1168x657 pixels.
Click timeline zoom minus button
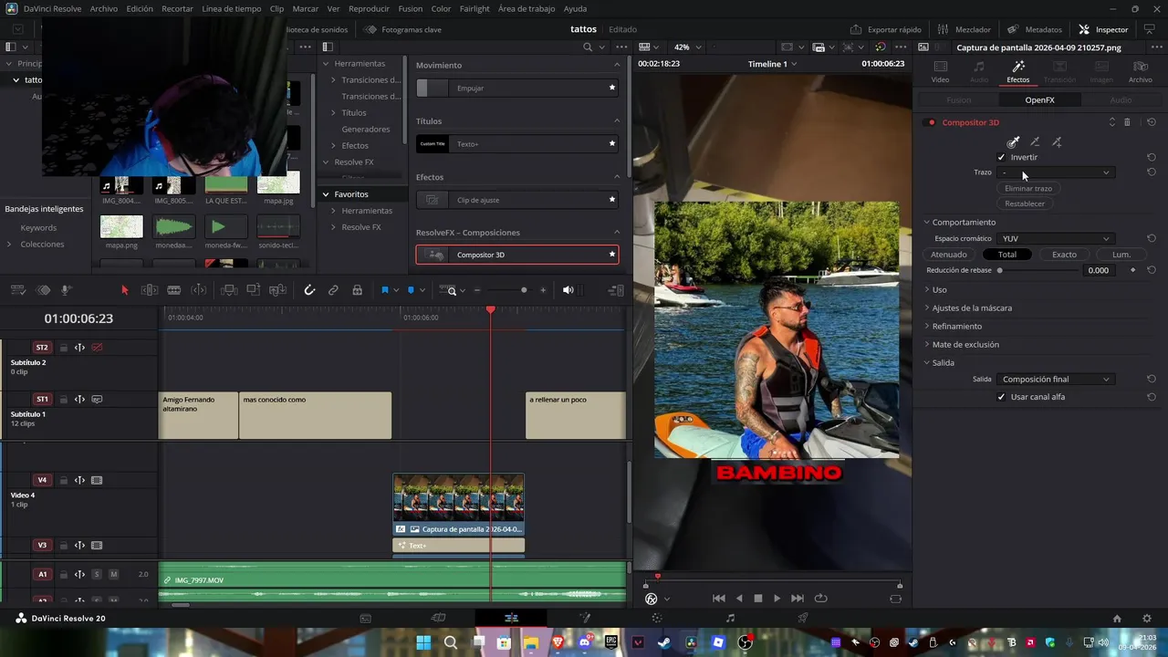click(476, 290)
